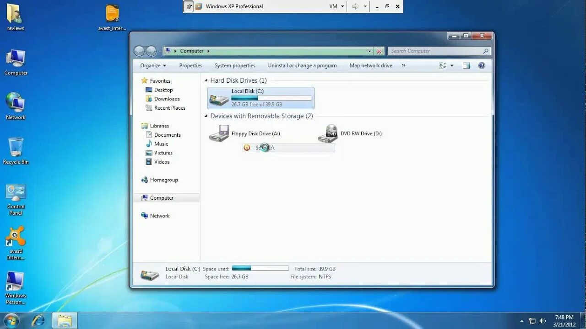Screen dimensions: 586x329
Task: Open the Explorer help button
Action: [x=482, y=65]
